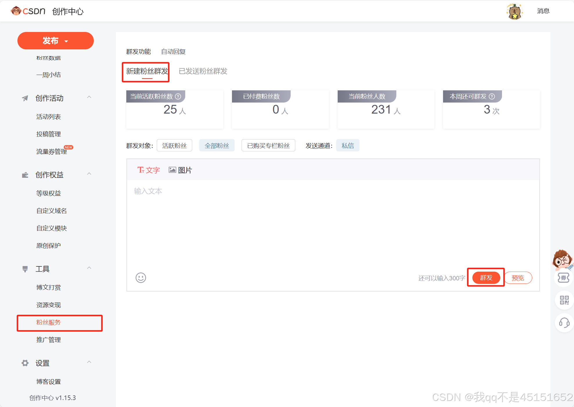574x407 pixels.
Task: Click the 预览 preview button
Action: click(x=518, y=278)
